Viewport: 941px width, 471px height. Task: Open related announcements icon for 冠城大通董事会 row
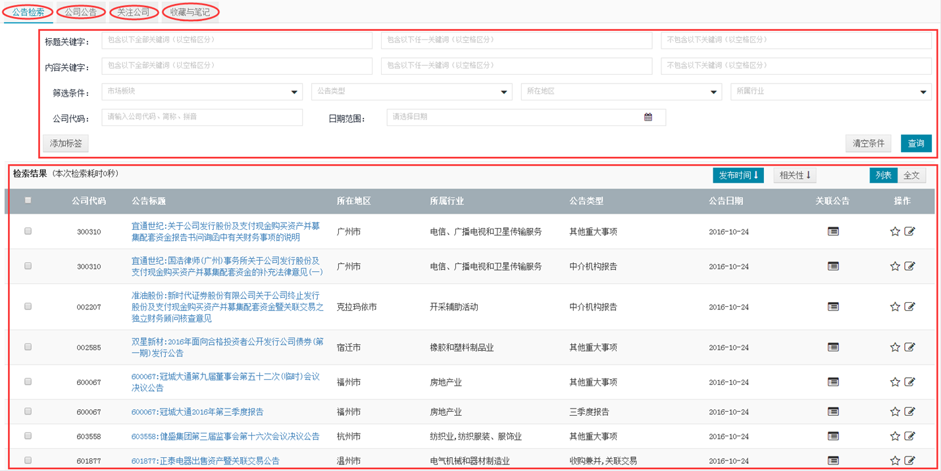pyautogui.click(x=833, y=382)
